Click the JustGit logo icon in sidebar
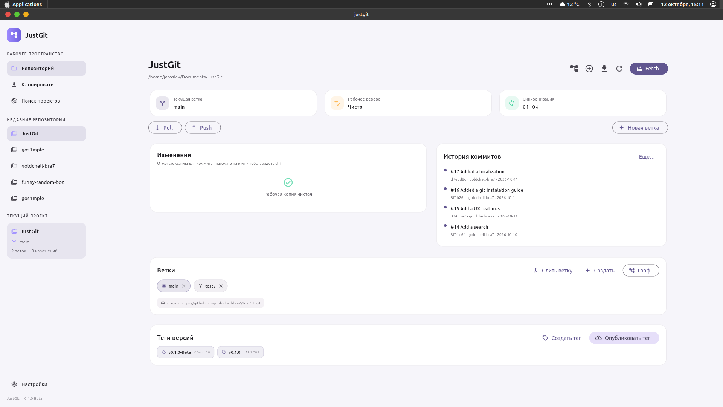723x407 pixels. pyautogui.click(x=14, y=35)
